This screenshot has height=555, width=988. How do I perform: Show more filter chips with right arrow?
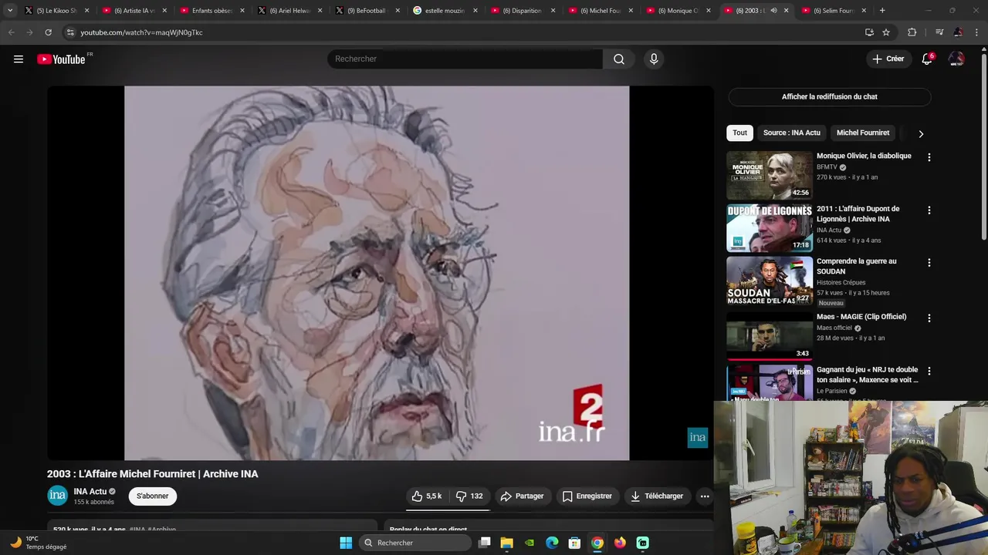921,133
